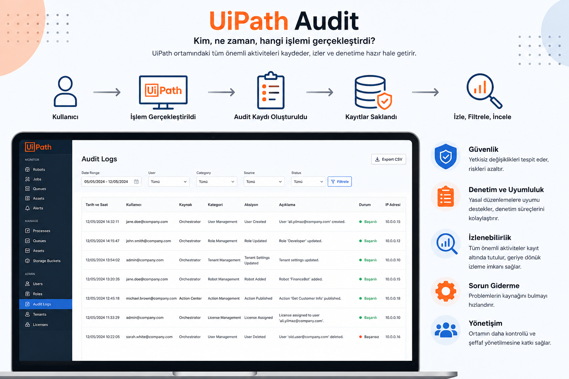
Task: Expand the Category filter dropdown
Action: click(x=217, y=182)
